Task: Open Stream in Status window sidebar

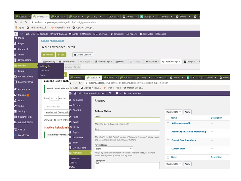Action: tap(76, 105)
